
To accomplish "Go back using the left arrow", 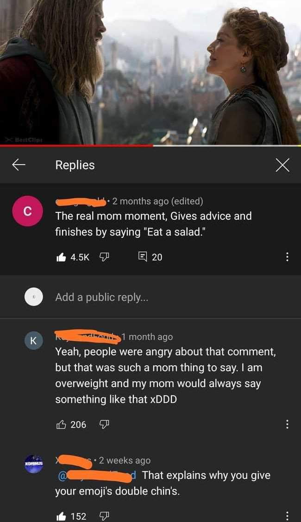I will [19, 165].
